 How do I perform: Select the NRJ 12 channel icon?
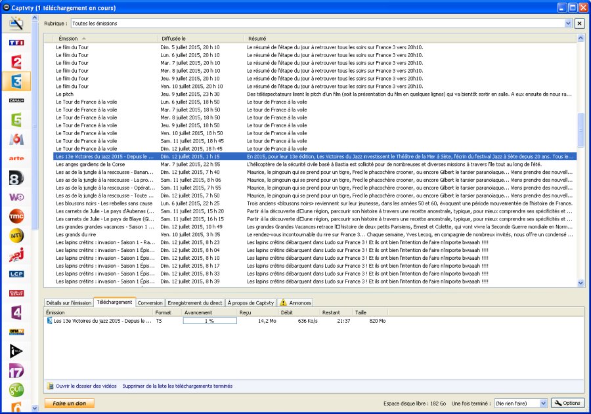click(16, 255)
